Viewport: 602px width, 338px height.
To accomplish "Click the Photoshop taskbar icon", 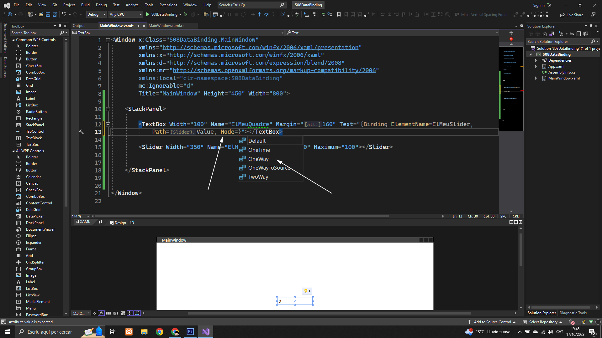I will pyautogui.click(x=190, y=332).
